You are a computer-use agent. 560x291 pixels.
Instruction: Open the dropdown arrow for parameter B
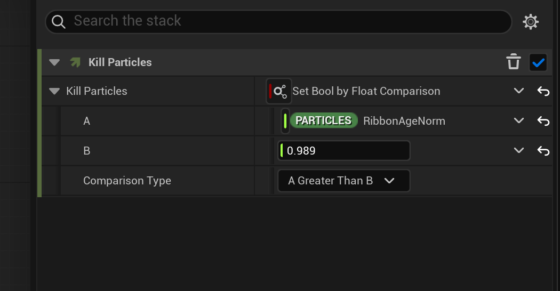click(x=518, y=151)
